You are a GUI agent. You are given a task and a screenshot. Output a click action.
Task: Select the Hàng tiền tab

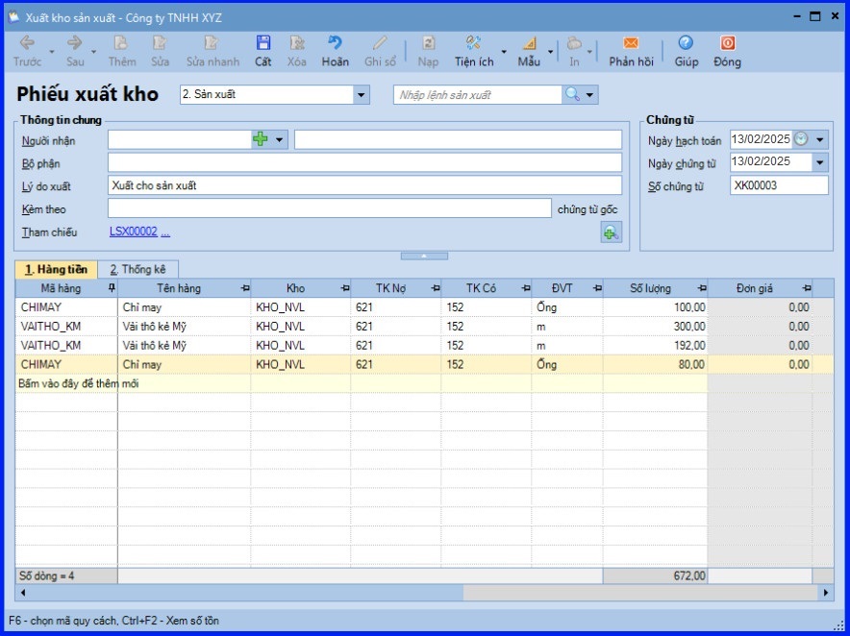[x=56, y=270]
